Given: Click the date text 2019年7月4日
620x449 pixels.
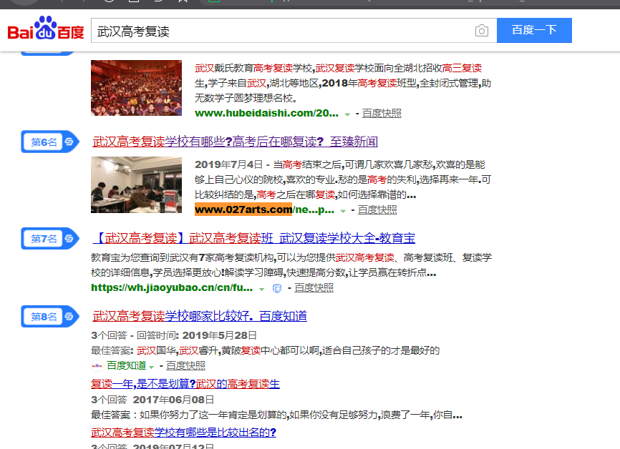Looking at the screenshot, I should pyautogui.click(x=229, y=164).
